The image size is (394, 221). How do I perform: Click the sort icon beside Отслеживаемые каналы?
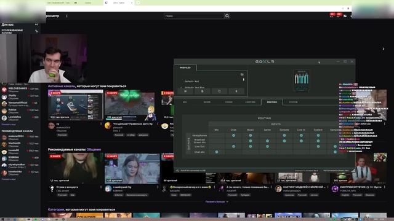pyautogui.click(x=36, y=31)
